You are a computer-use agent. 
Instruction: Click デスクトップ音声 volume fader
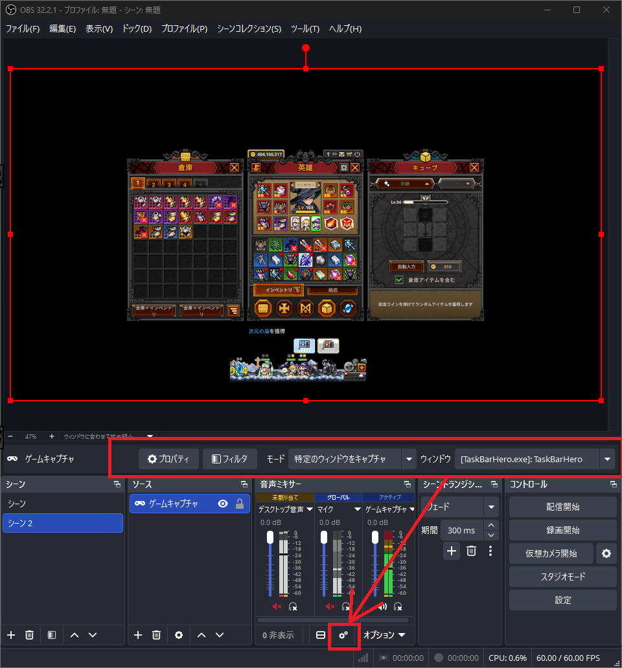pyautogui.click(x=270, y=538)
